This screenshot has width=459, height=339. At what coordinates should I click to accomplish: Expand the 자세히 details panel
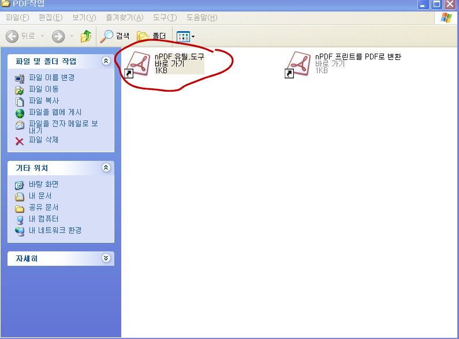[106, 258]
